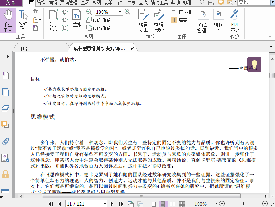Go to previous page button
Image resolution: width=275 pixels, height=207 pixels.
(60, 204)
